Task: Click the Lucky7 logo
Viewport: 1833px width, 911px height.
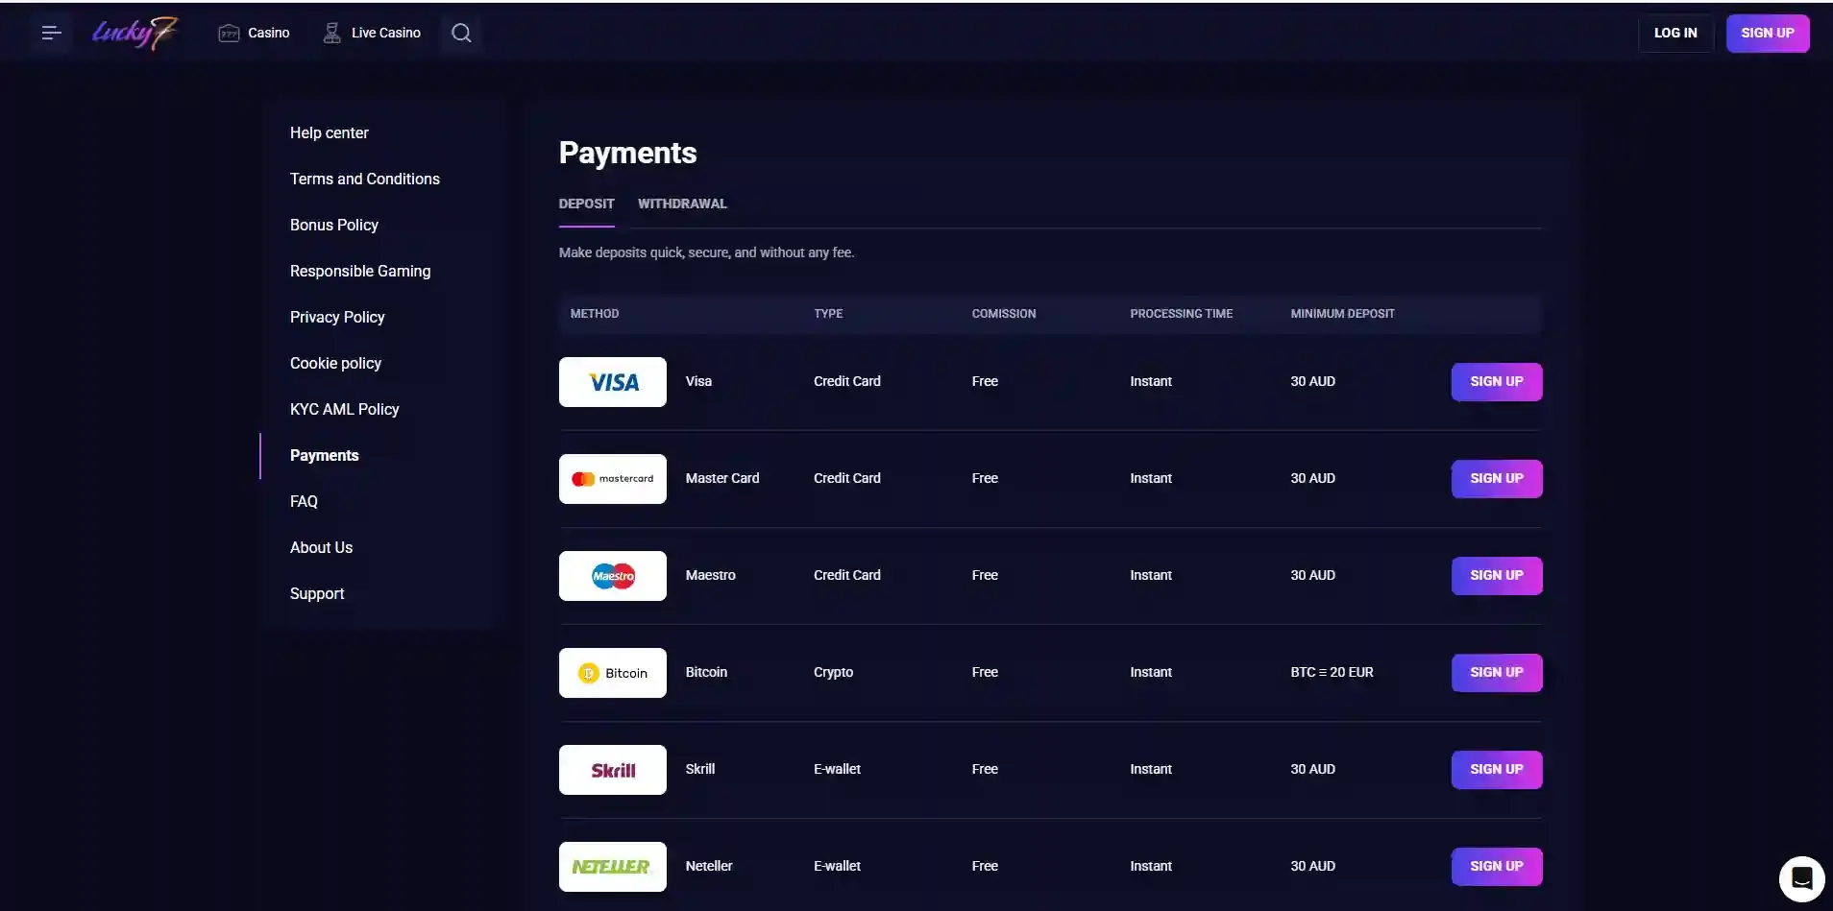Action: point(135,33)
